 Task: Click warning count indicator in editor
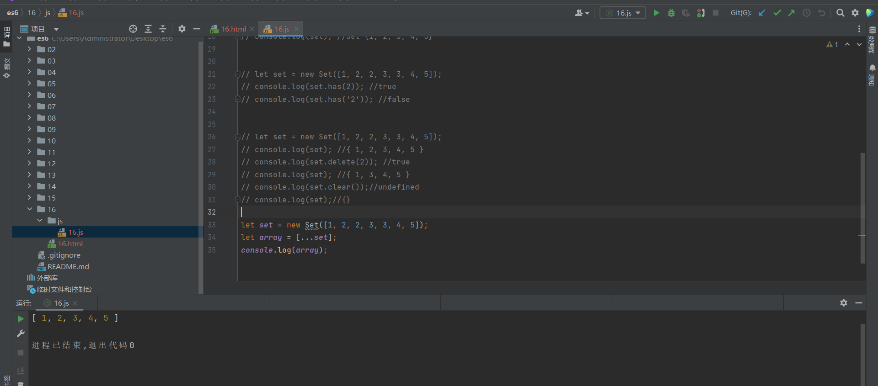[x=832, y=44]
